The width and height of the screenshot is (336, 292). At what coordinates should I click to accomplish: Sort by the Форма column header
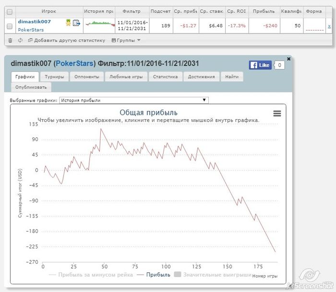click(314, 11)
